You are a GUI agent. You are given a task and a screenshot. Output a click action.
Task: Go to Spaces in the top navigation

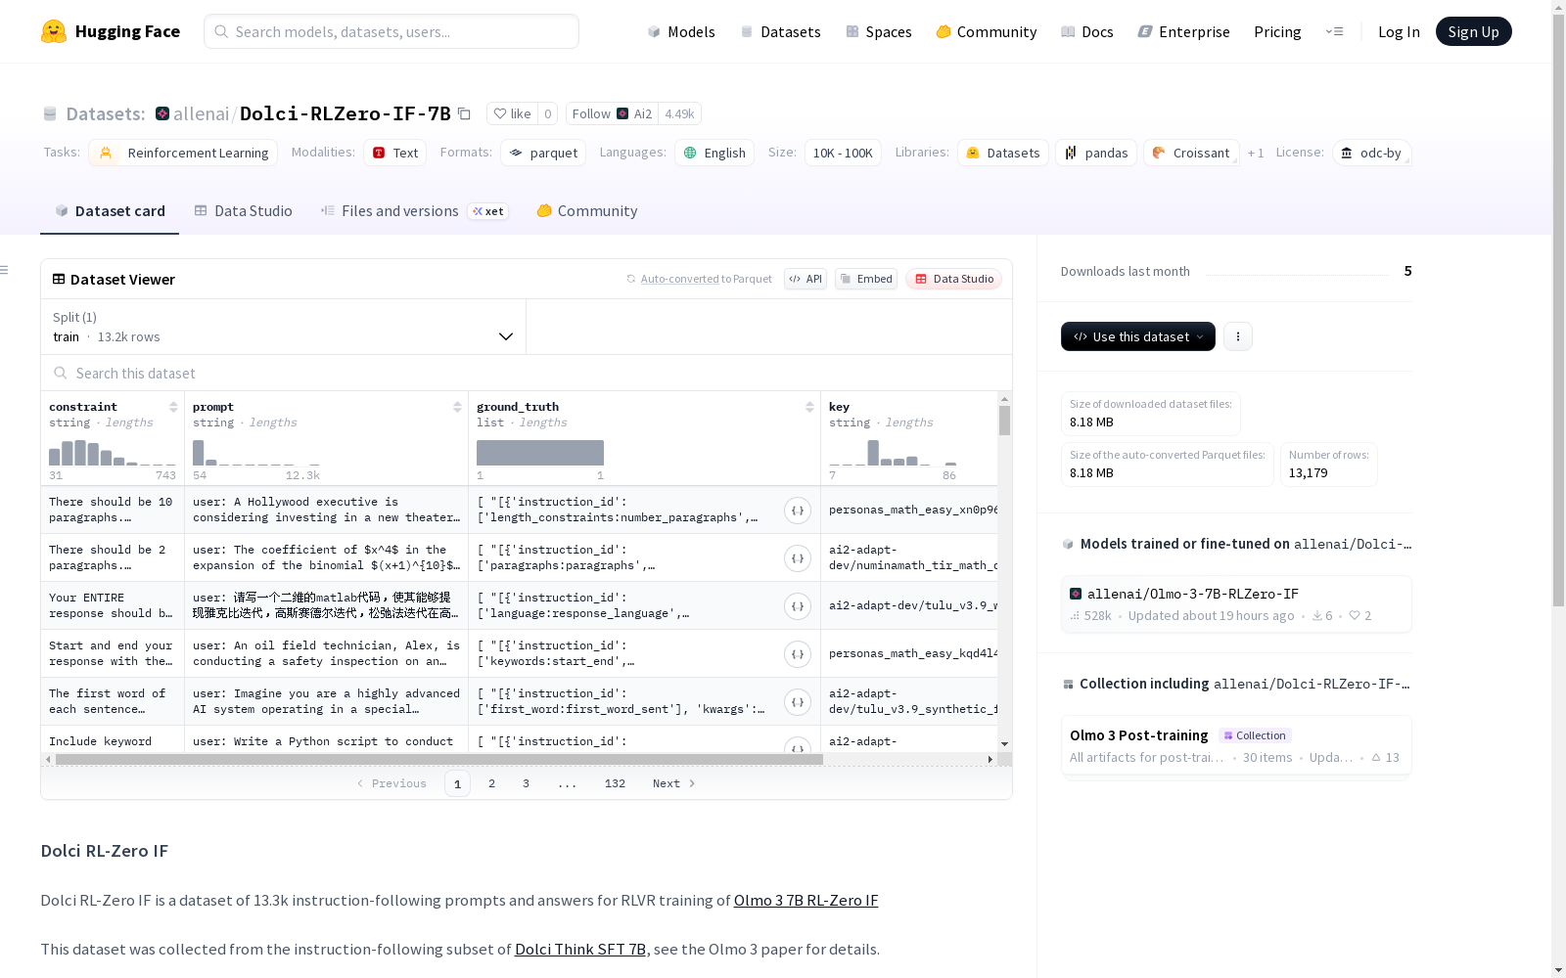click(x=879, y=31)
